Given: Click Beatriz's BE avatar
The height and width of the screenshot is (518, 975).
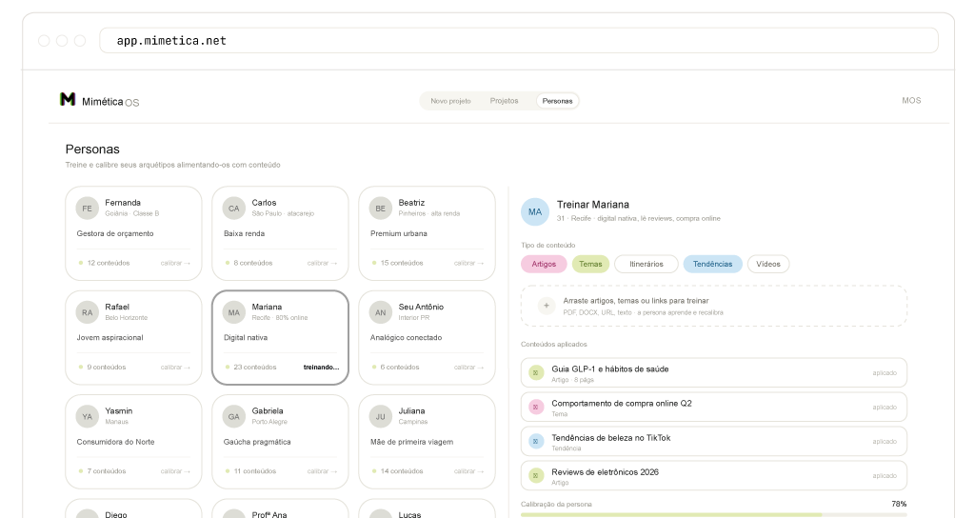Looking at the screenshot, I should pyautogui.click(x=381, y=209).
